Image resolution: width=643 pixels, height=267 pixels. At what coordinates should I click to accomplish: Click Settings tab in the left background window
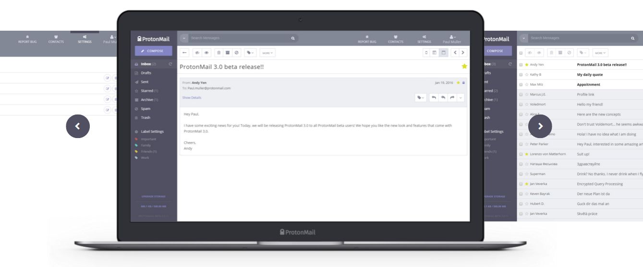[85, 39]
